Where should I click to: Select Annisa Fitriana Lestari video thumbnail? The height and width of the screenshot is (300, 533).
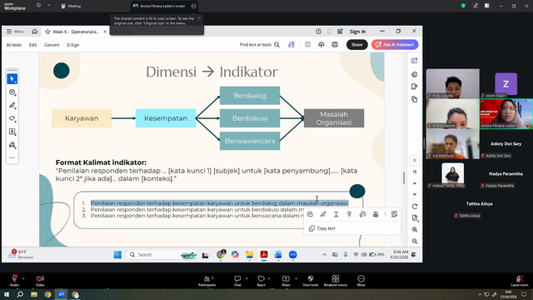(x=506, y=114)
